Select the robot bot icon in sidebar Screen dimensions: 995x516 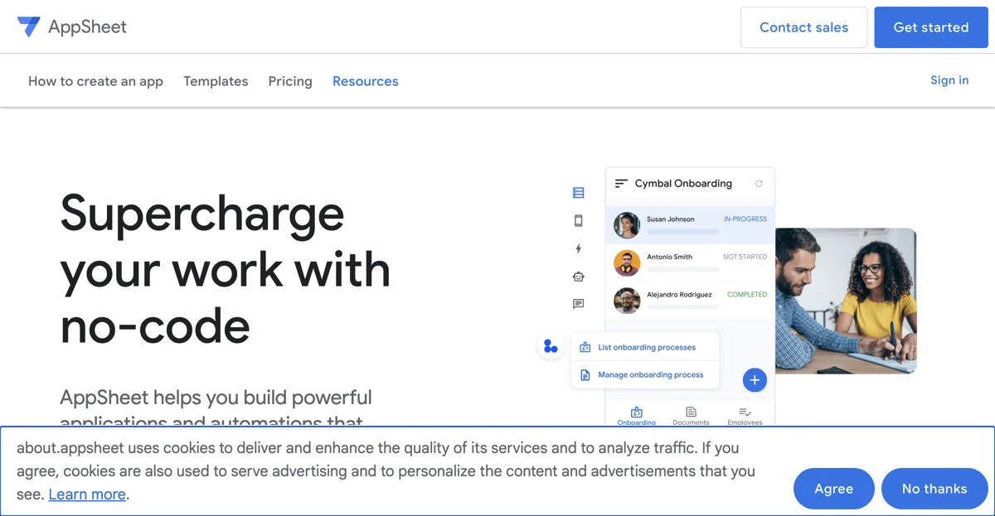click(x=579, y=277)
